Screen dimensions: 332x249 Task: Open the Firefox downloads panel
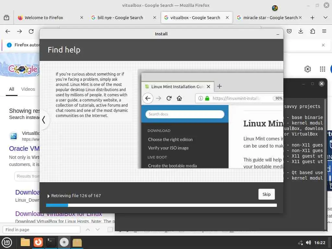[301, 31]
